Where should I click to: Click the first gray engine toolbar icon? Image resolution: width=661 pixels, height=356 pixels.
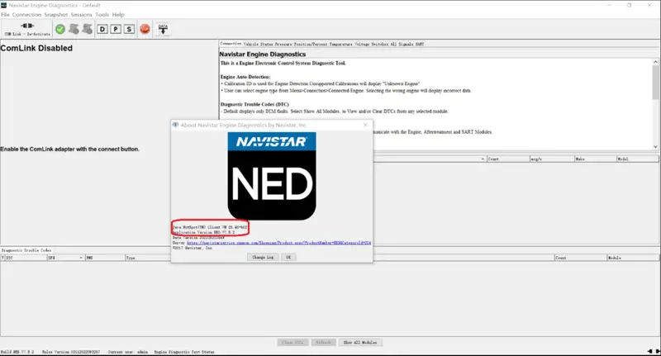point(74,29)
